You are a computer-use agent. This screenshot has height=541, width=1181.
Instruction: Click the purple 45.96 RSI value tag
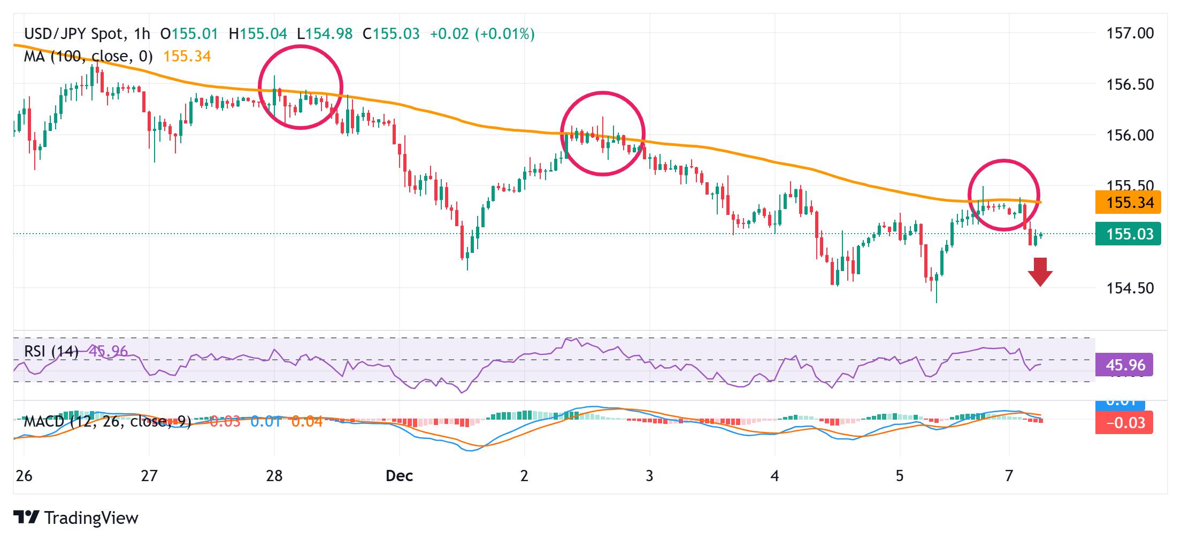pyautogui.click(x=1123, y=365)
